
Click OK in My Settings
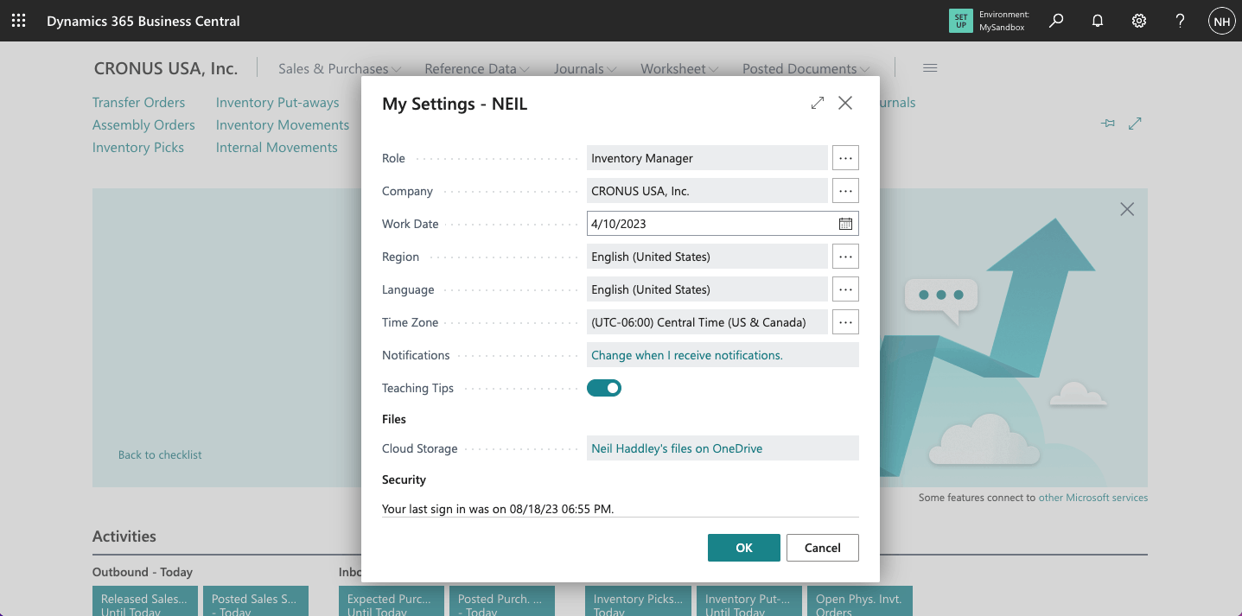pos(744,548)
